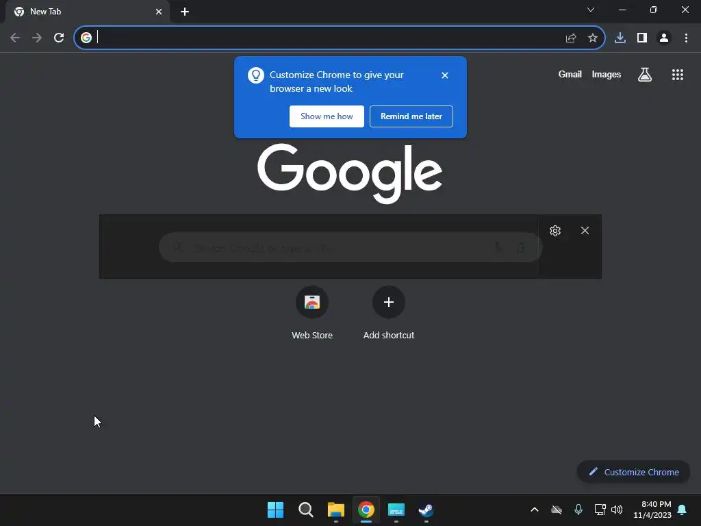The height and width of the screenshot is (526, 701).
Task: Share this page via the share icon
Action: [x=571, y=38]
